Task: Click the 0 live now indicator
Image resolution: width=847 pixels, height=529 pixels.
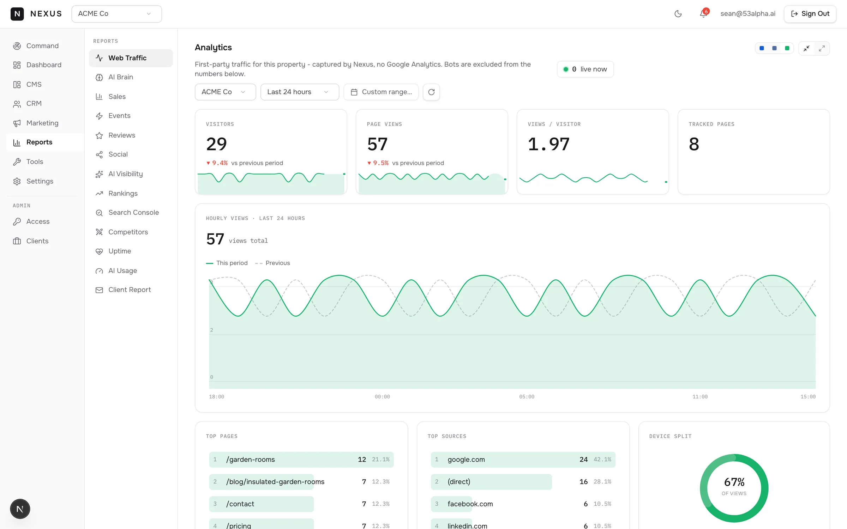Action: pos(585,69)
